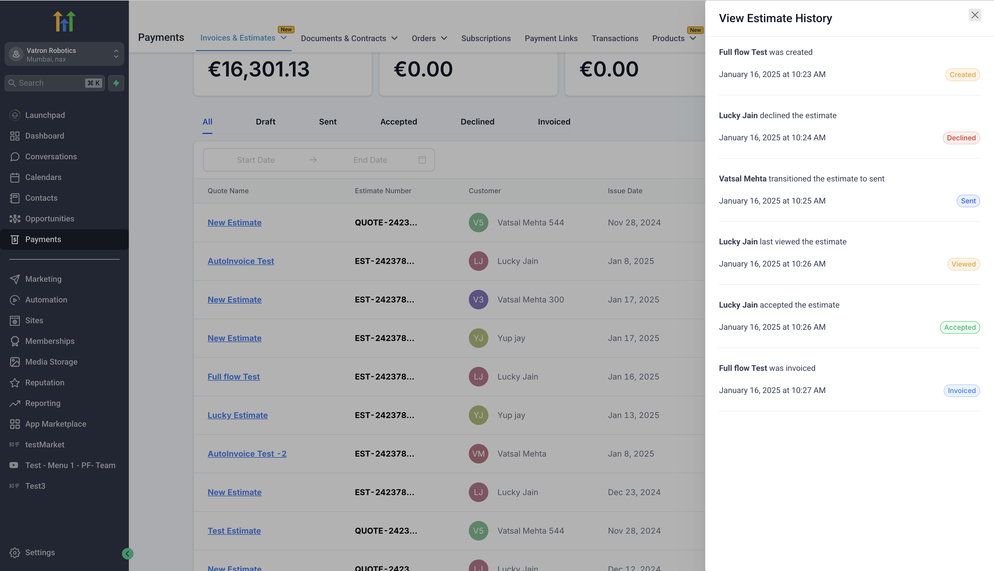
Task: Switch to the Declined estimates tab
Action: [x=477, y=122]
